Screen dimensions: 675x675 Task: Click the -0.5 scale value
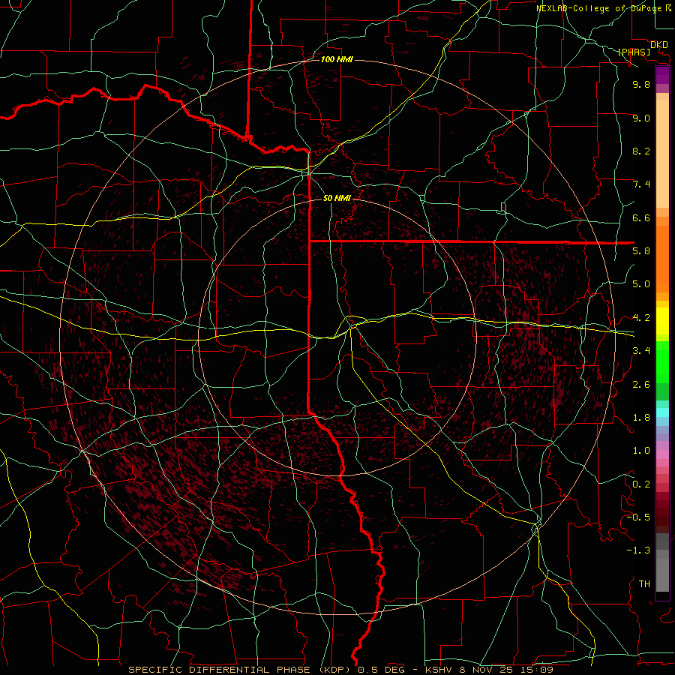tap(638, 517)
